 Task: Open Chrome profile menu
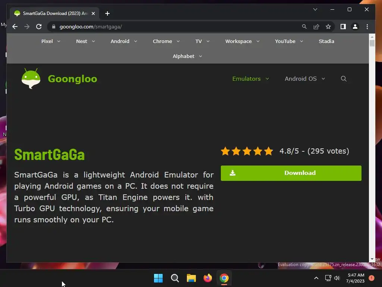click(x=355, y=27)
